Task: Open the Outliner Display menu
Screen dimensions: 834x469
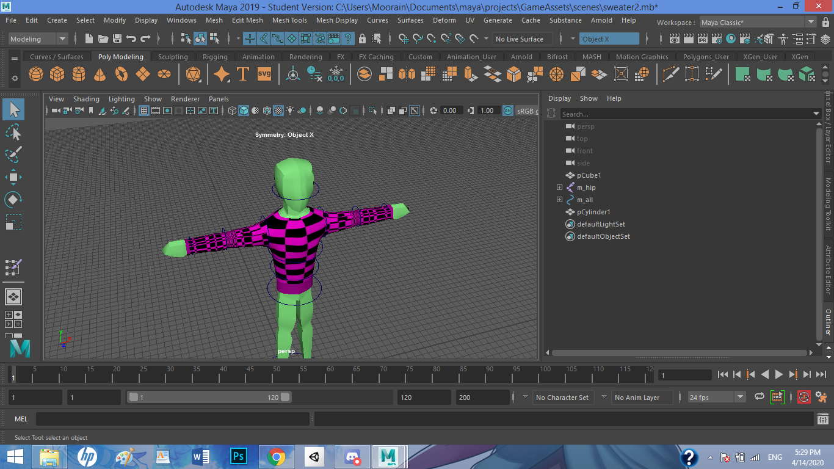Action: point(559,98)
